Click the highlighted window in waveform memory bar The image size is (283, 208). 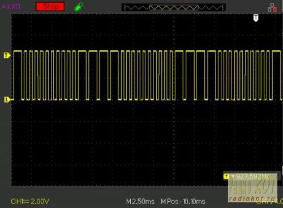(x=174, y=8)
